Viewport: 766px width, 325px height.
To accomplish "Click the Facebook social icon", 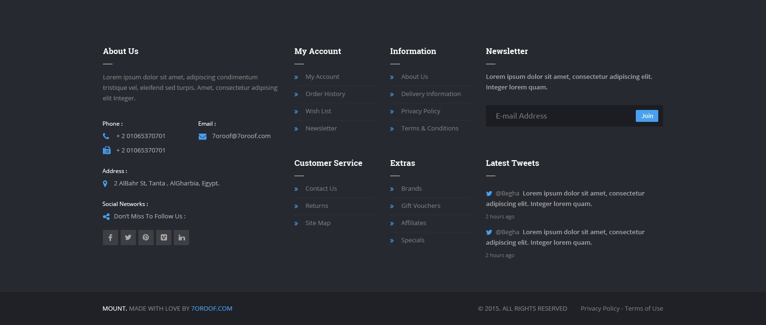I will coord(110,238).
